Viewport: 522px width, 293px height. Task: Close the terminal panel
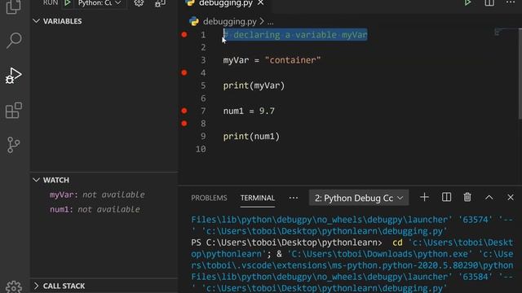pyautogui.click(x=511, y=197)
